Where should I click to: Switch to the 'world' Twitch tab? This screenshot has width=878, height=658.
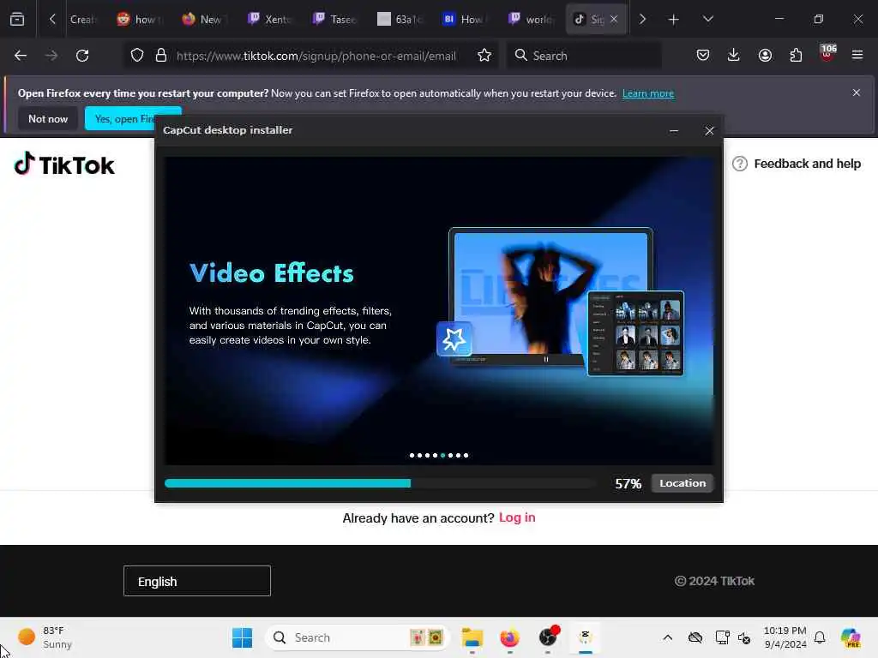pyautogui.click(x=530, y=20)
